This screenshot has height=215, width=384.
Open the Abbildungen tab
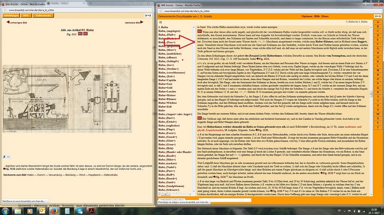point(11,16)
